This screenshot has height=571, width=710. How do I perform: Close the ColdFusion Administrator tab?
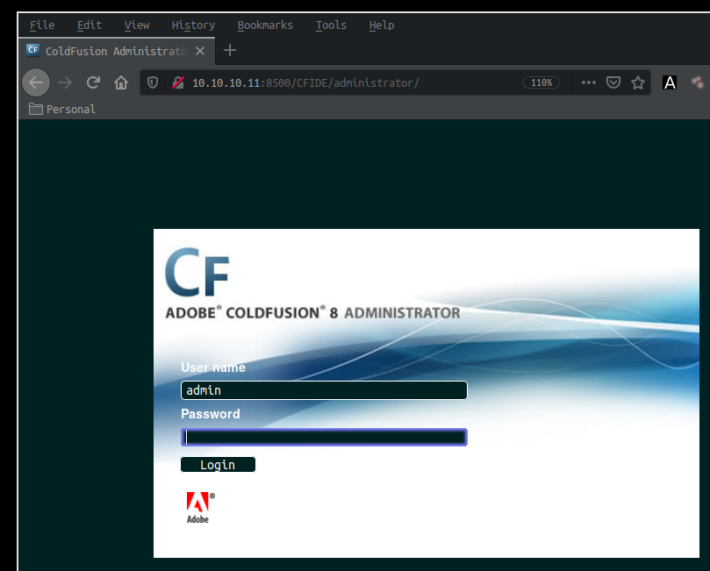[200, 51]
